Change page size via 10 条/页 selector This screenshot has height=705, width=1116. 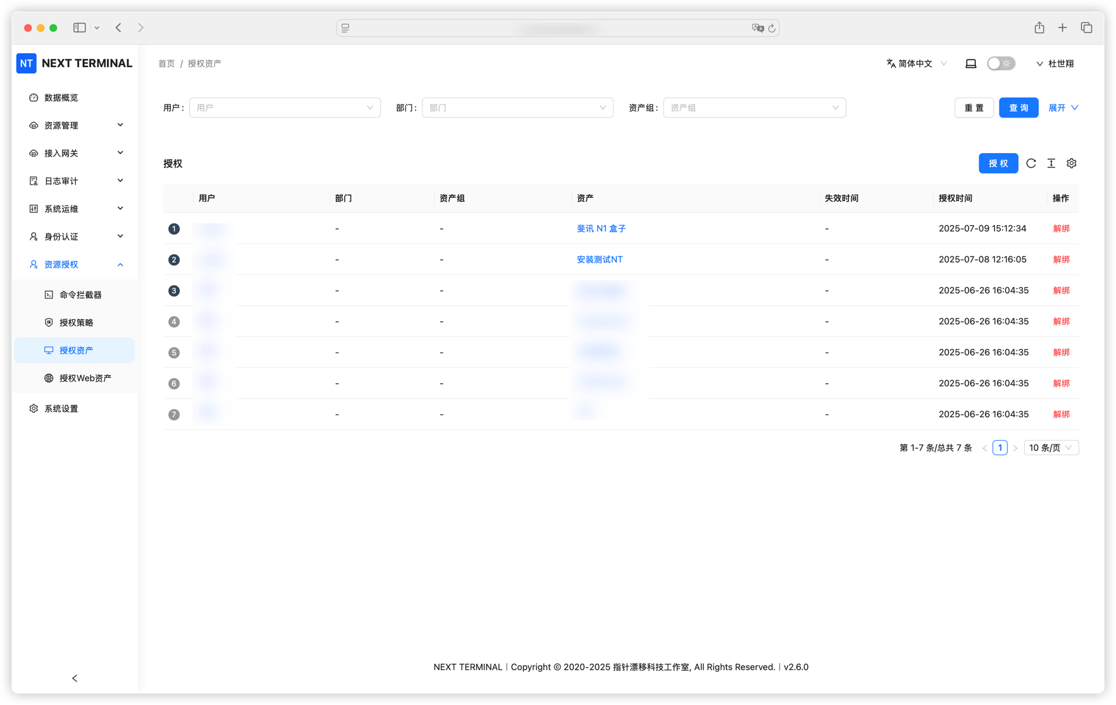point(1050,448)
